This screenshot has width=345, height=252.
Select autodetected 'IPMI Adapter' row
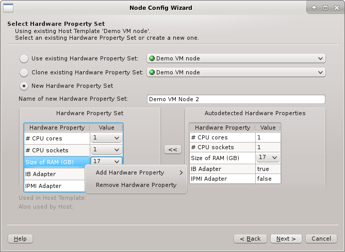(x=235, y=179)
